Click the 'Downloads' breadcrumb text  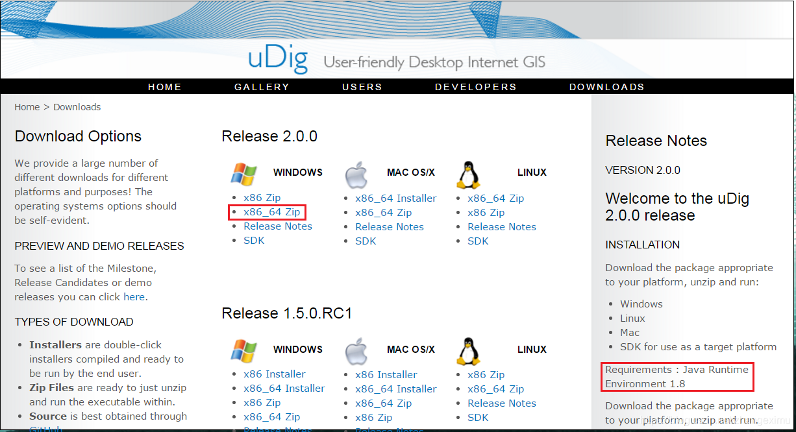(x=77, y=107)
